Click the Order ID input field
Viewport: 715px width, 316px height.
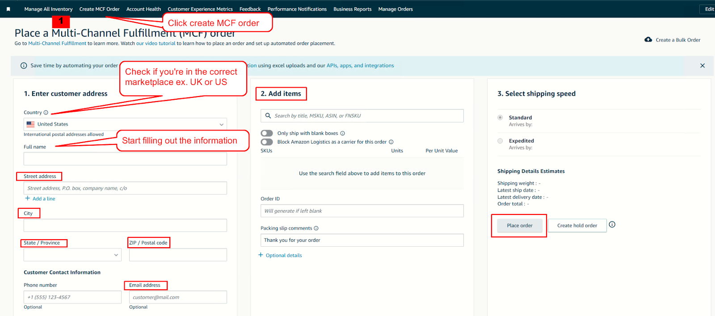tap(362, 211)
